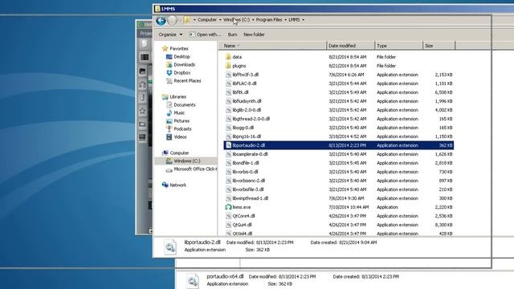Expand the arrow before Computer in address bar
The image size is (514, 289).
point(194,20)
